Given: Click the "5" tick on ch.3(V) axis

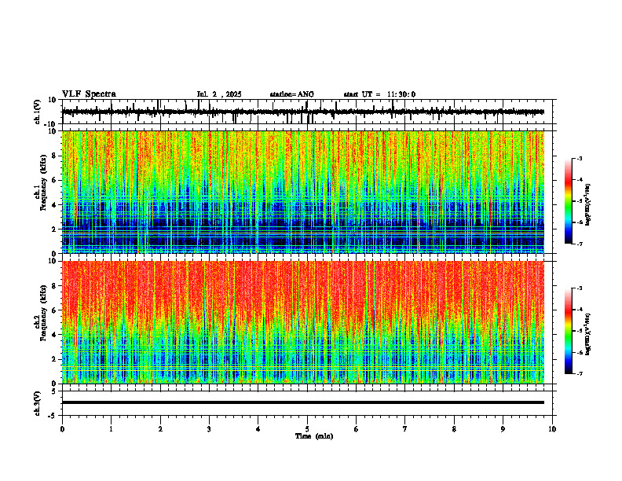Looking at the screenshot, I should [x=54, y=391].
